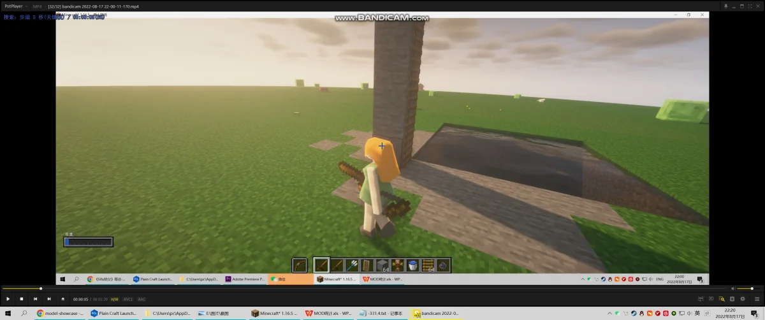Jump to the previous file in PotPlayer
Image resolution: width=765 pixels, height=320 pixels.
tap(35, 299)
